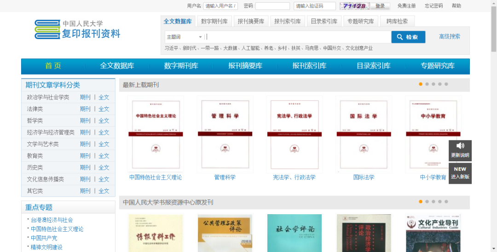This screenshot has height=252, width=497.
Task: Open the NEW 进入新版 button
Action: coord(460,173)
